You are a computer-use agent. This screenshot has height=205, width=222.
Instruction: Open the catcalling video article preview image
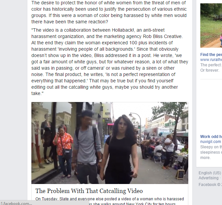point(110,143)
